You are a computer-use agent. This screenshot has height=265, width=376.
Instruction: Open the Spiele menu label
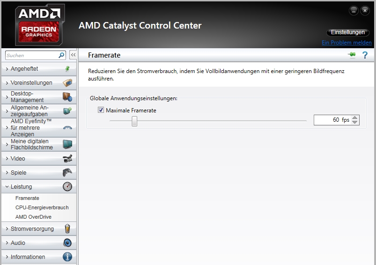point(18,173)
